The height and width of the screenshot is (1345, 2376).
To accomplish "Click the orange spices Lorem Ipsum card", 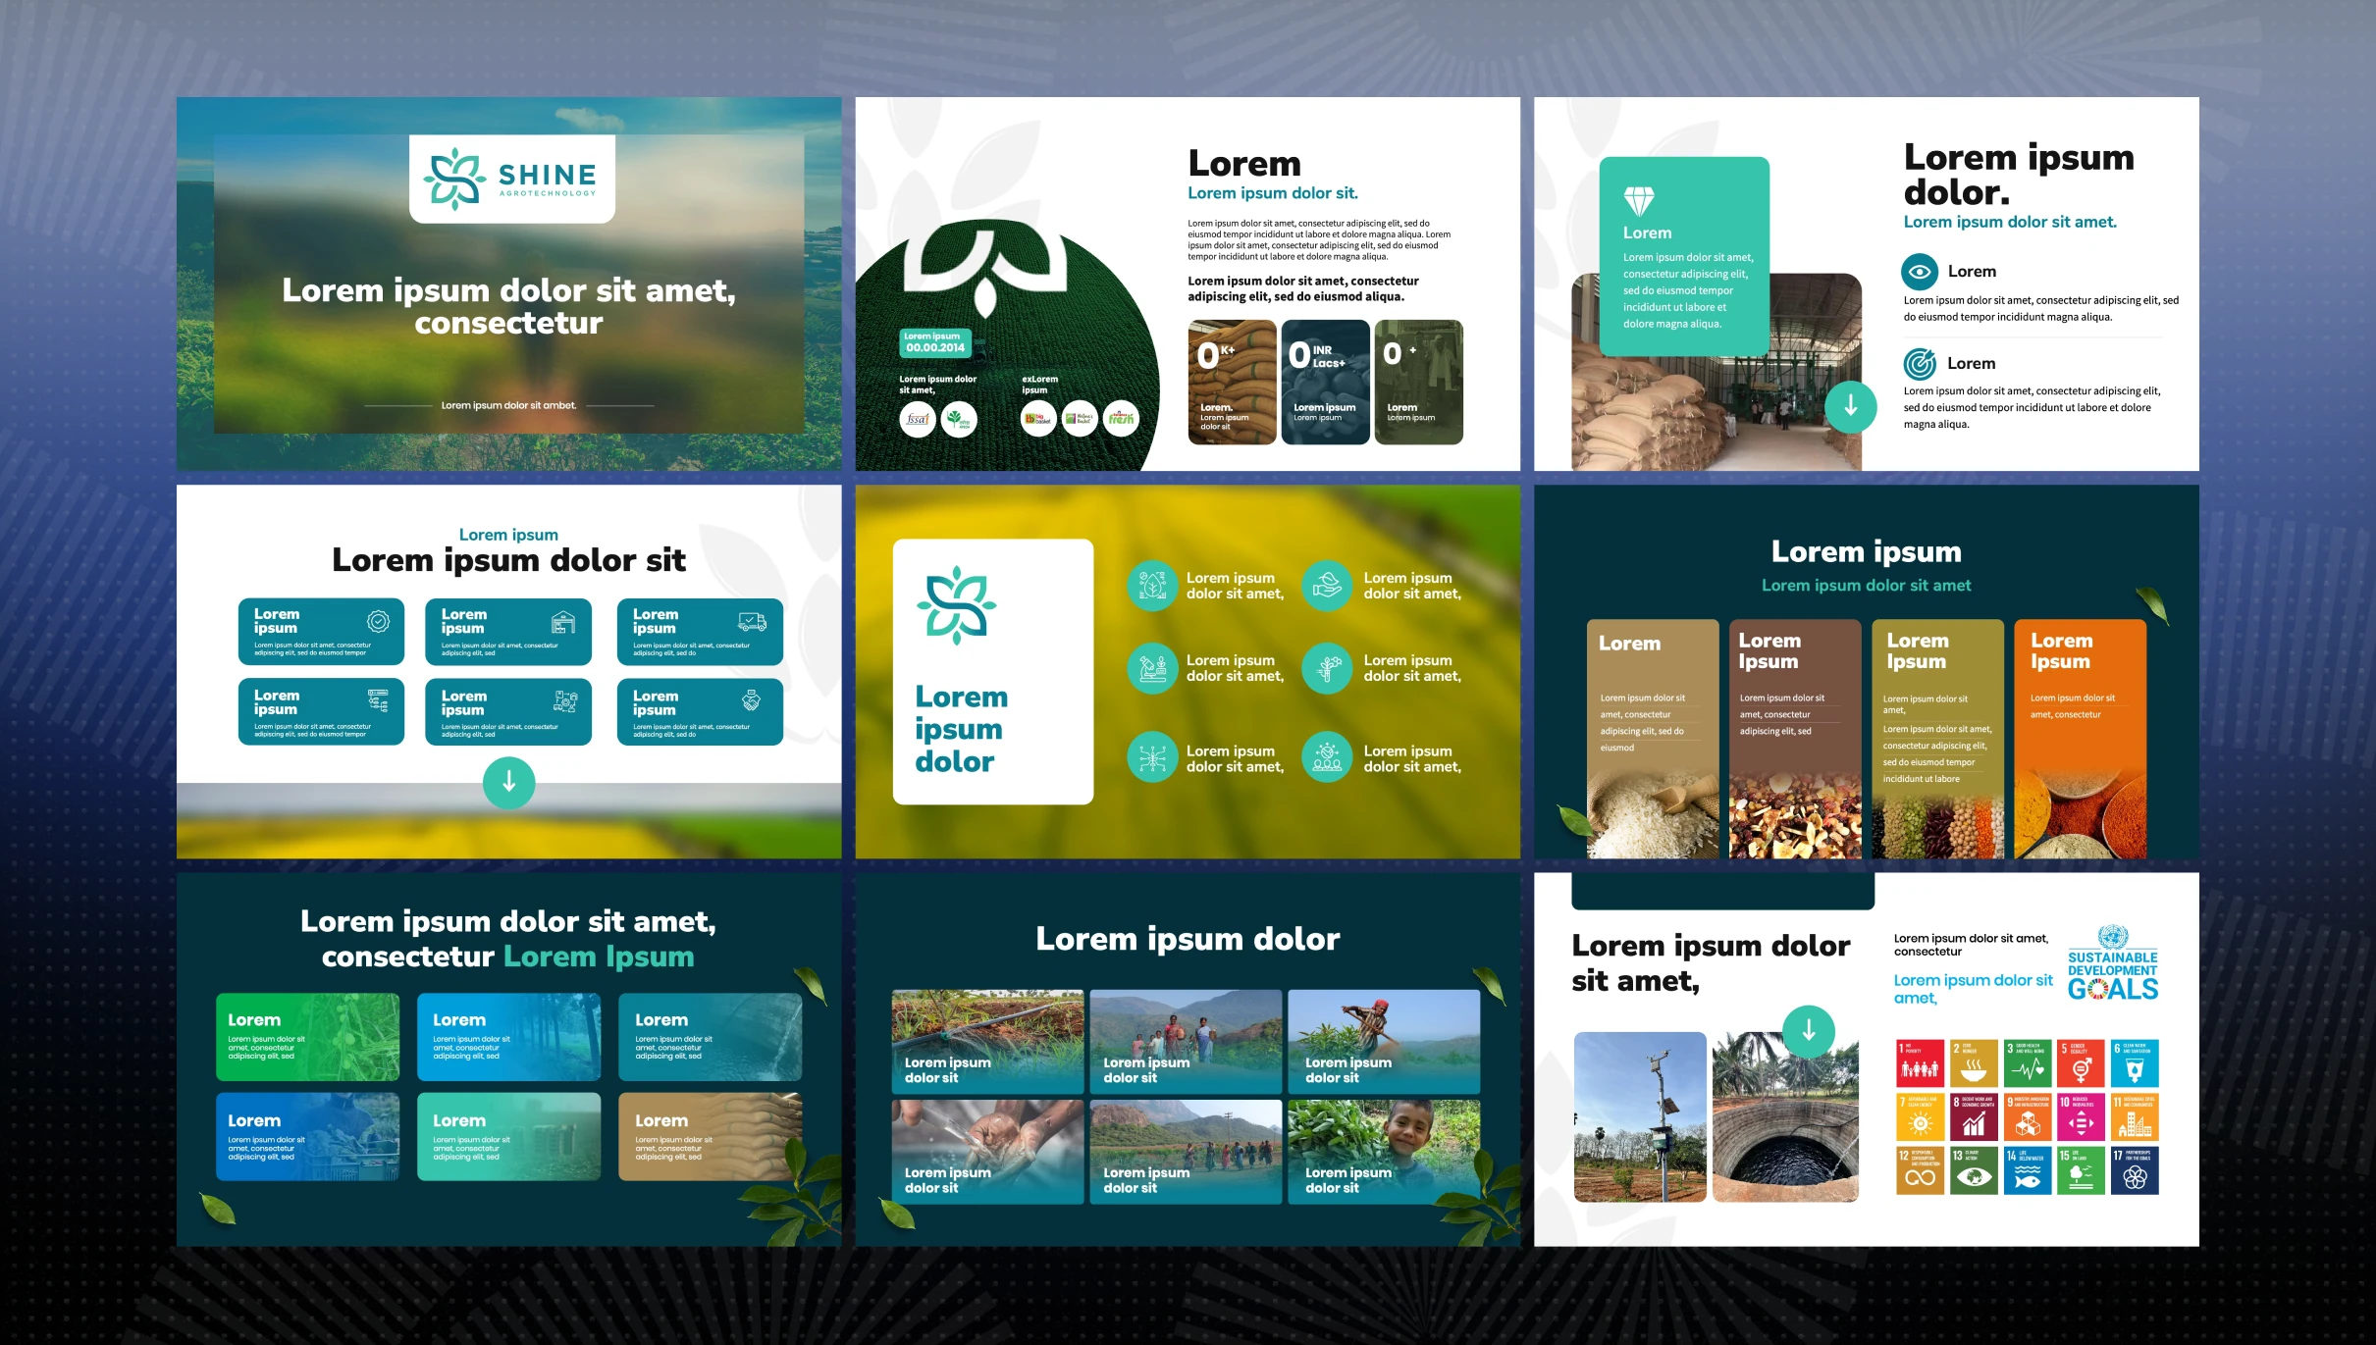I will pos(2080,739).
